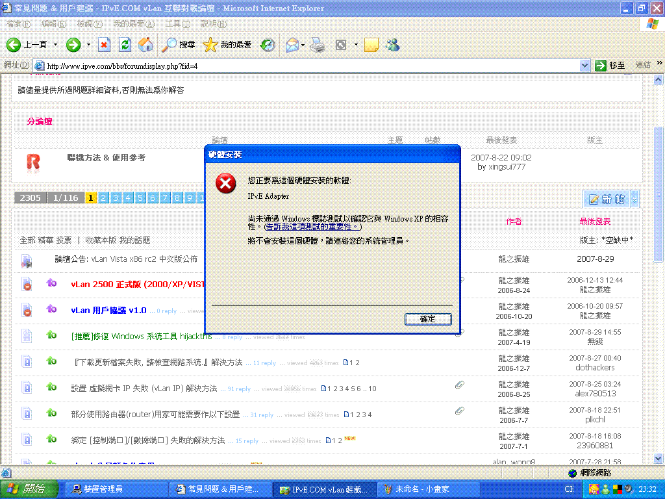The image size is (665, 499).
Task: Open the Back button history dropdown arrow
Action: 55,45
